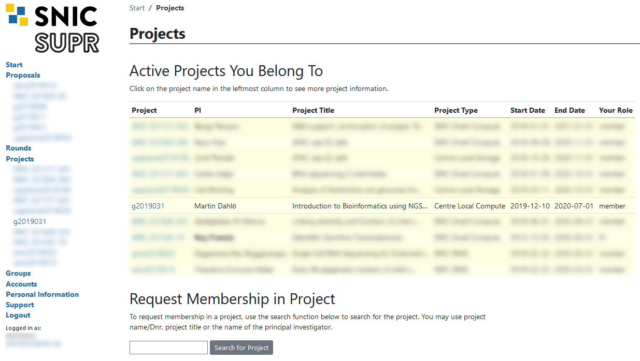Select g2019031 in the sidebar tree
The width and height of the screenshot is (640, 361).
coord(30,221)
